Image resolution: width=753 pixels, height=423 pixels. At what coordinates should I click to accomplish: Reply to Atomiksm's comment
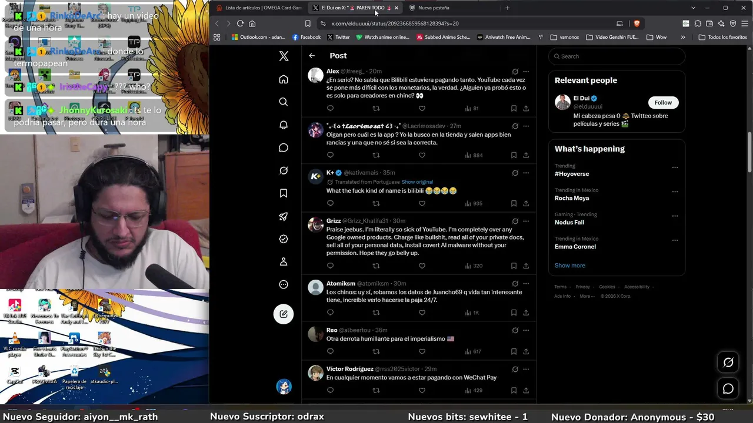pyautogui.click(x=330, y=313)
